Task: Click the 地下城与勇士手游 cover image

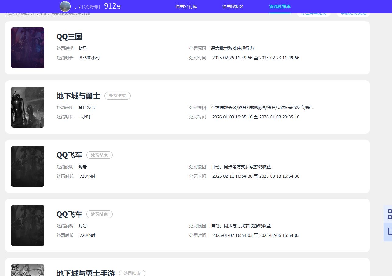Action: [x=28, y=270]
